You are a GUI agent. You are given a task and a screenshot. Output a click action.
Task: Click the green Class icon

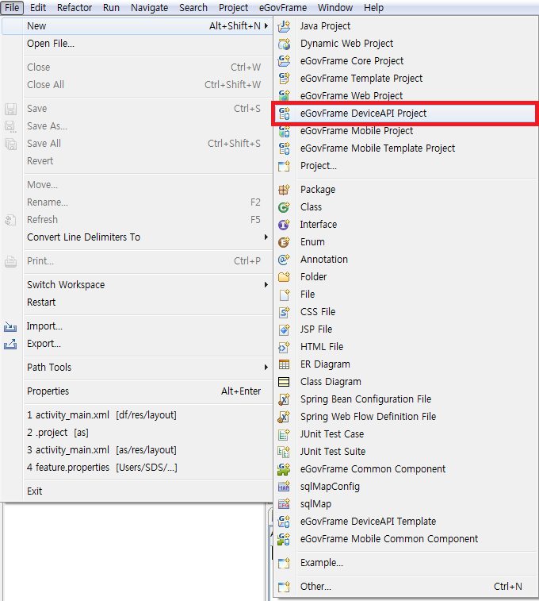(285, 207)
